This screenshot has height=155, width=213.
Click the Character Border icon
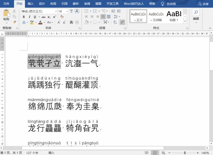pyautogui.click(x=77, y=11)
